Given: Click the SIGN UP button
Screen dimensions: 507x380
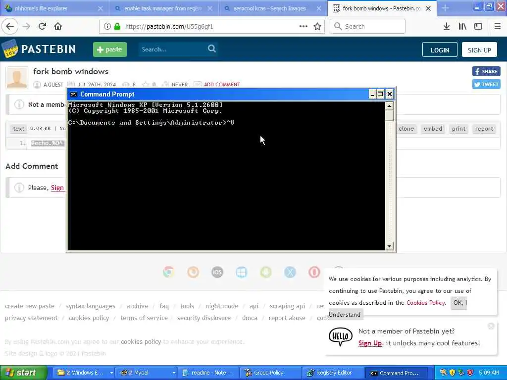Looking at the screenshot, I should click(479, 50).
